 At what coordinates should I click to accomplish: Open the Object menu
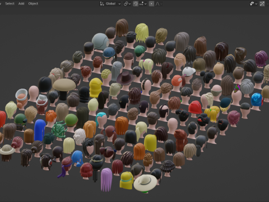click(33, 3)
